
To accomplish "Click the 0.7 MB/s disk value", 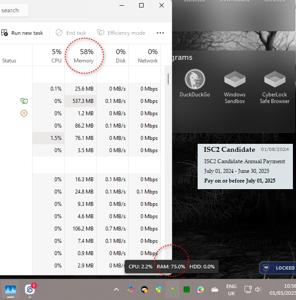I will tap(116, 229).
